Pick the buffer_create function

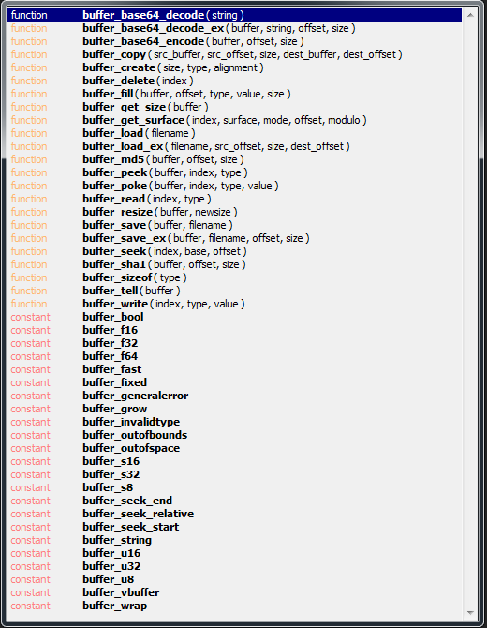coord(234,67)
